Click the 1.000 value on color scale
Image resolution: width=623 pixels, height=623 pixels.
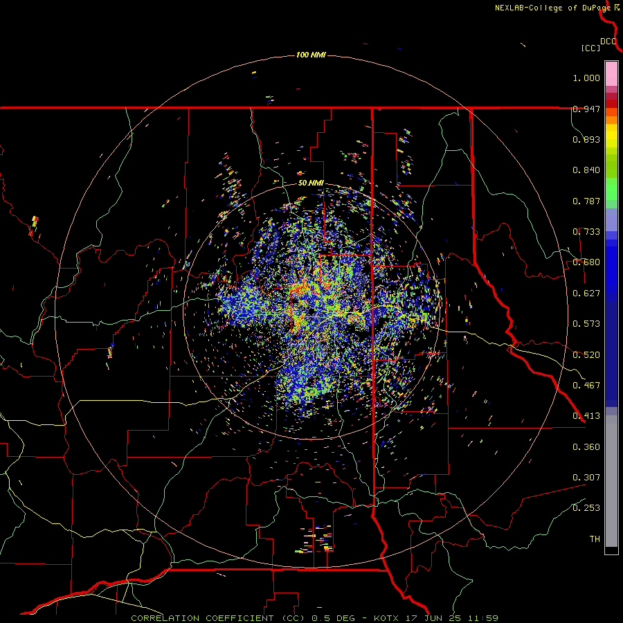point(586,78)
